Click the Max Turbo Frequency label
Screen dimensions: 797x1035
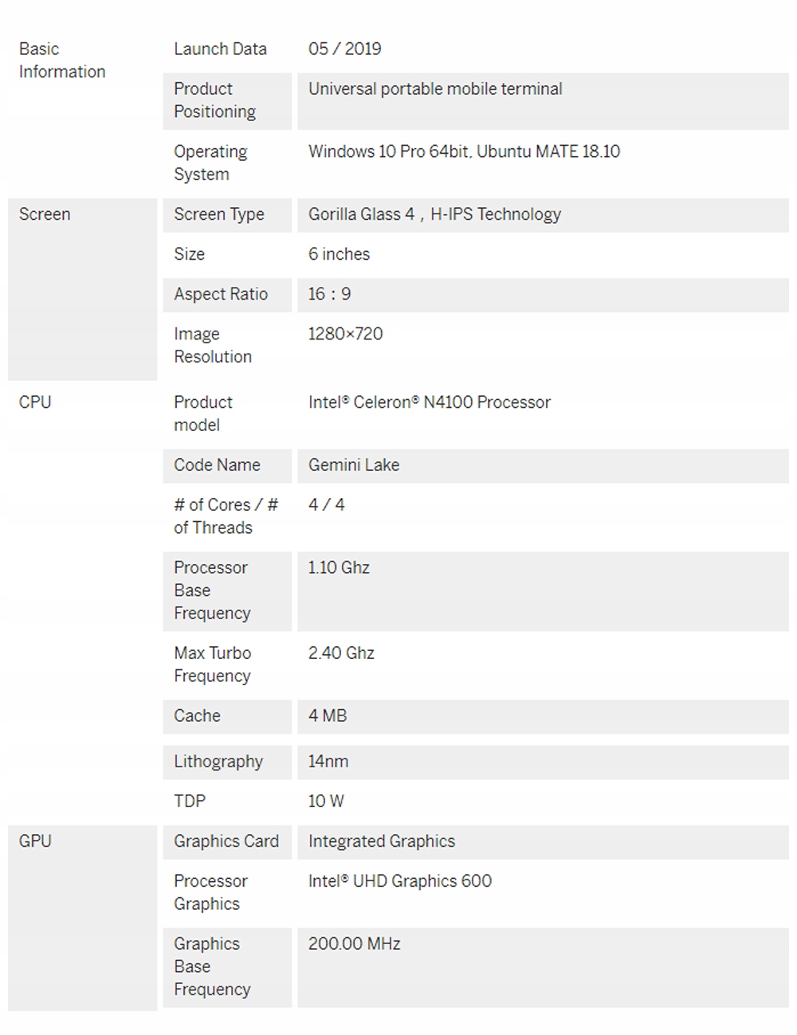pos(212,665)
